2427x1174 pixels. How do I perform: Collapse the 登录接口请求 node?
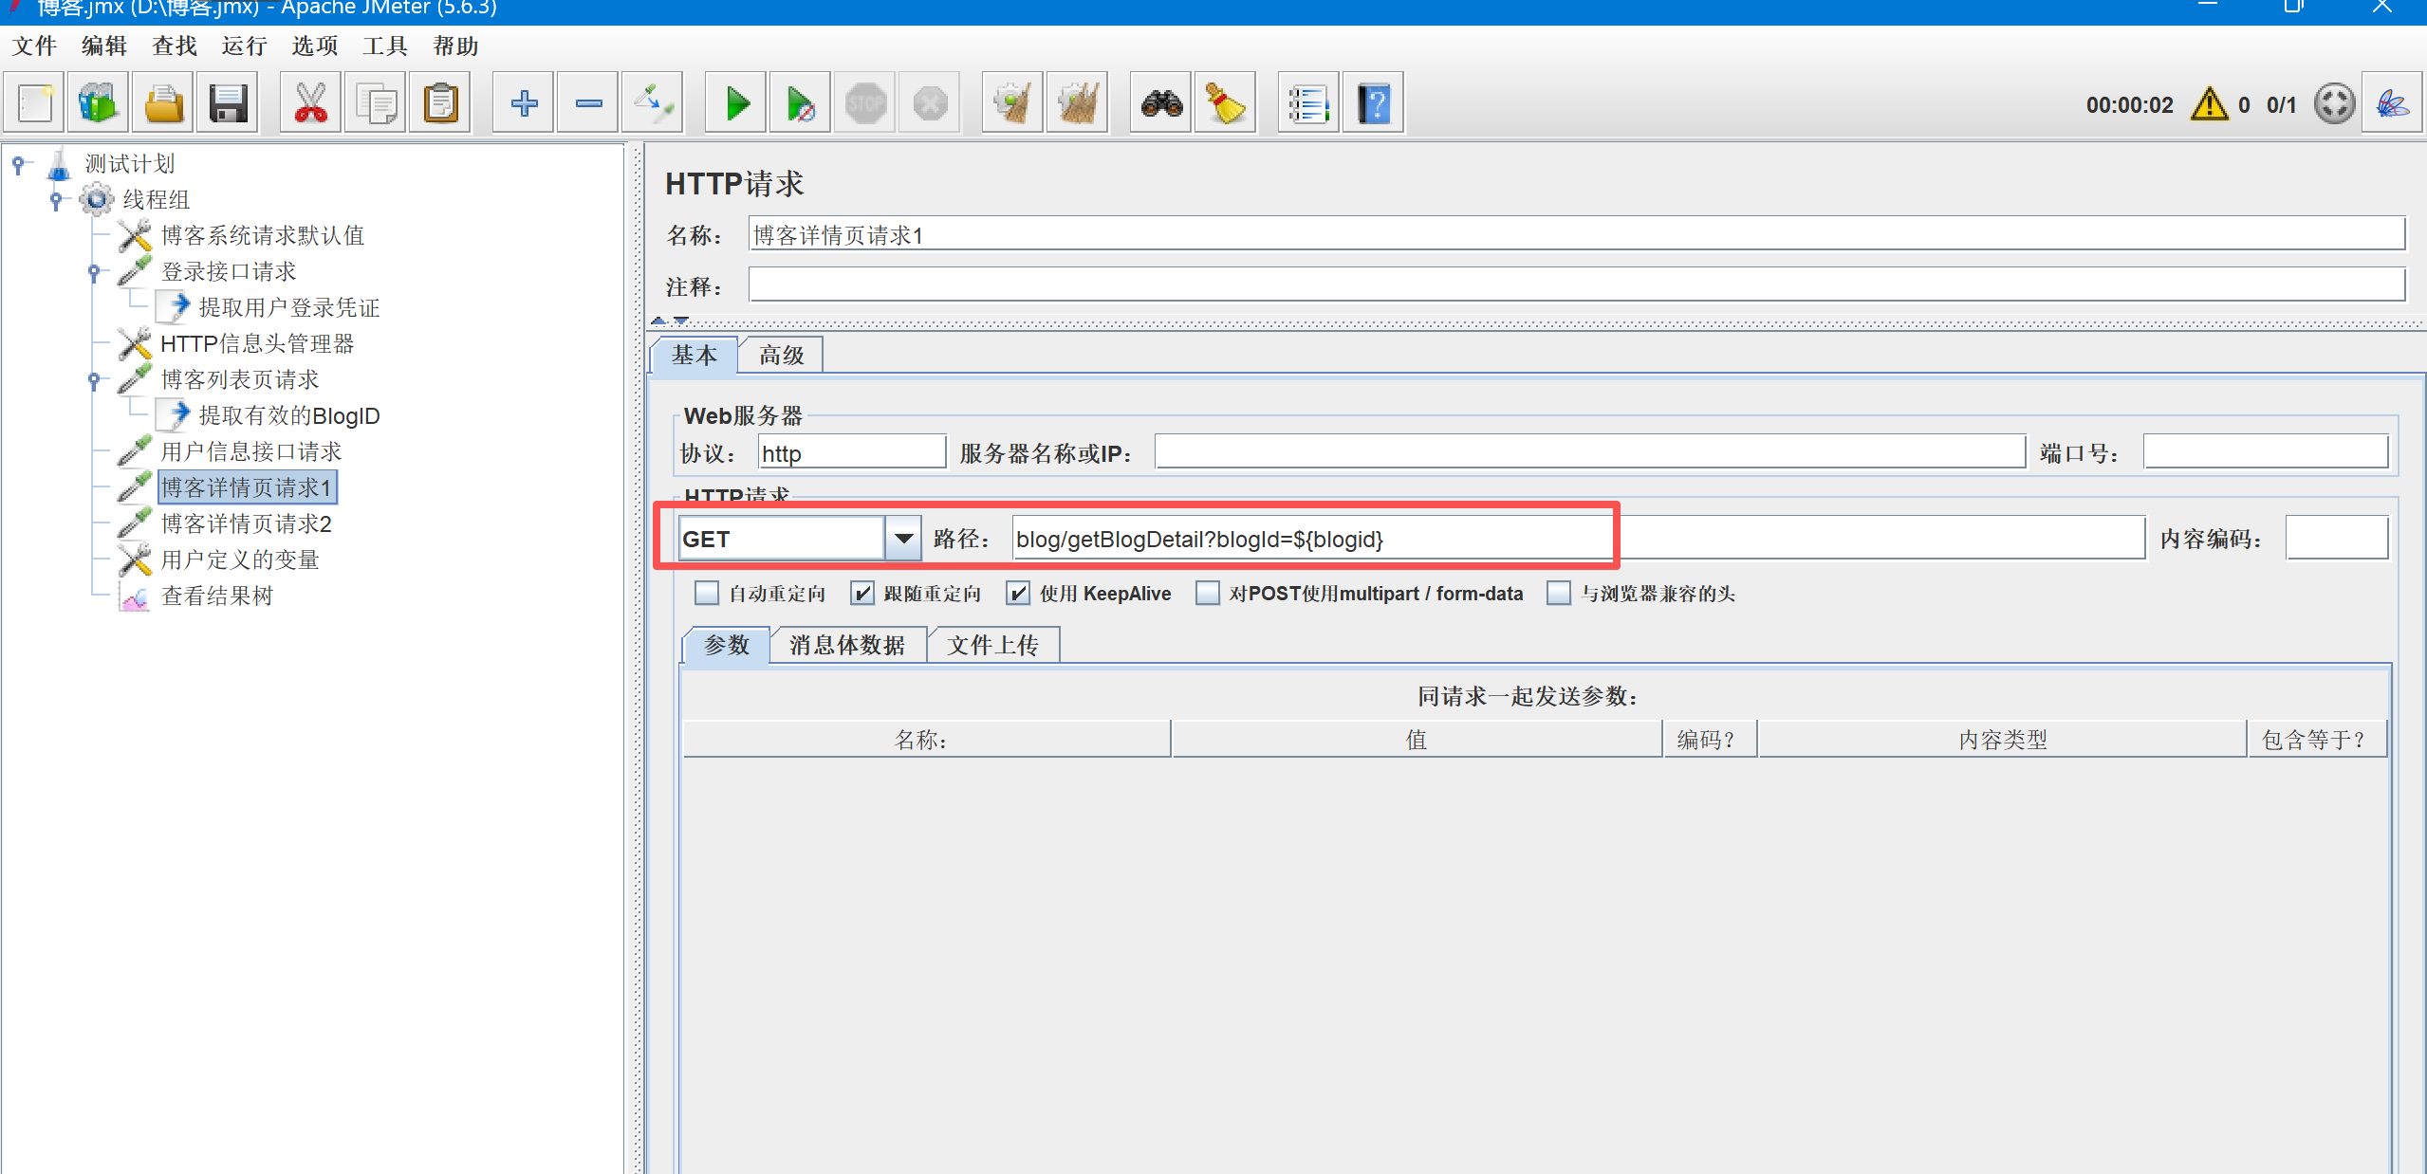tap(94, 272)
